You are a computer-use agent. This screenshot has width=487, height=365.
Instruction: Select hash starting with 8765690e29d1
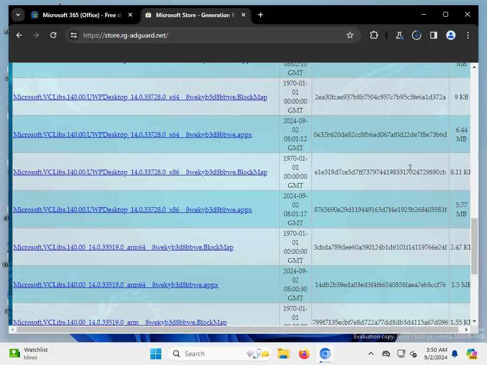pos(380,210)
